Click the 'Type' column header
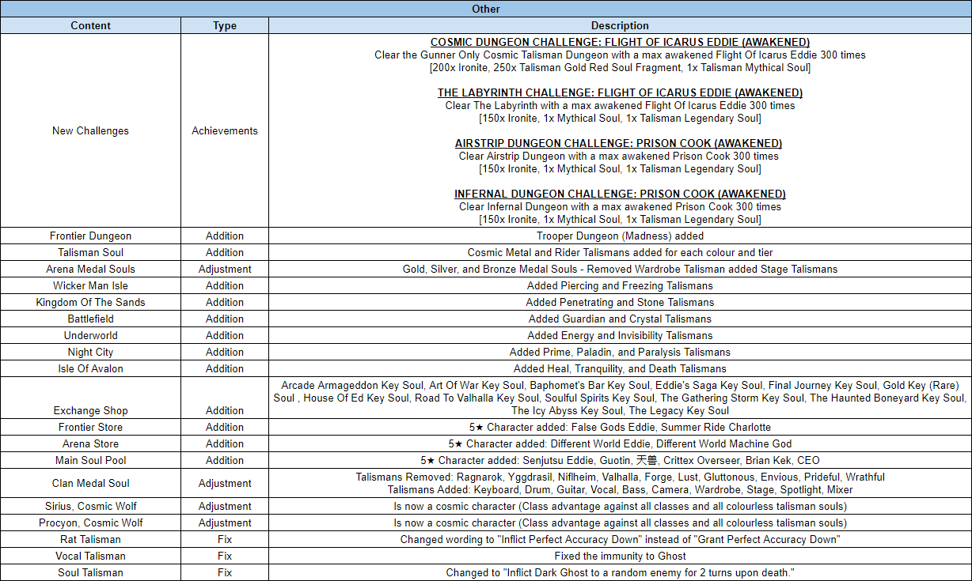Viewport: 972px width, 581px height. (x=225, y=25)
